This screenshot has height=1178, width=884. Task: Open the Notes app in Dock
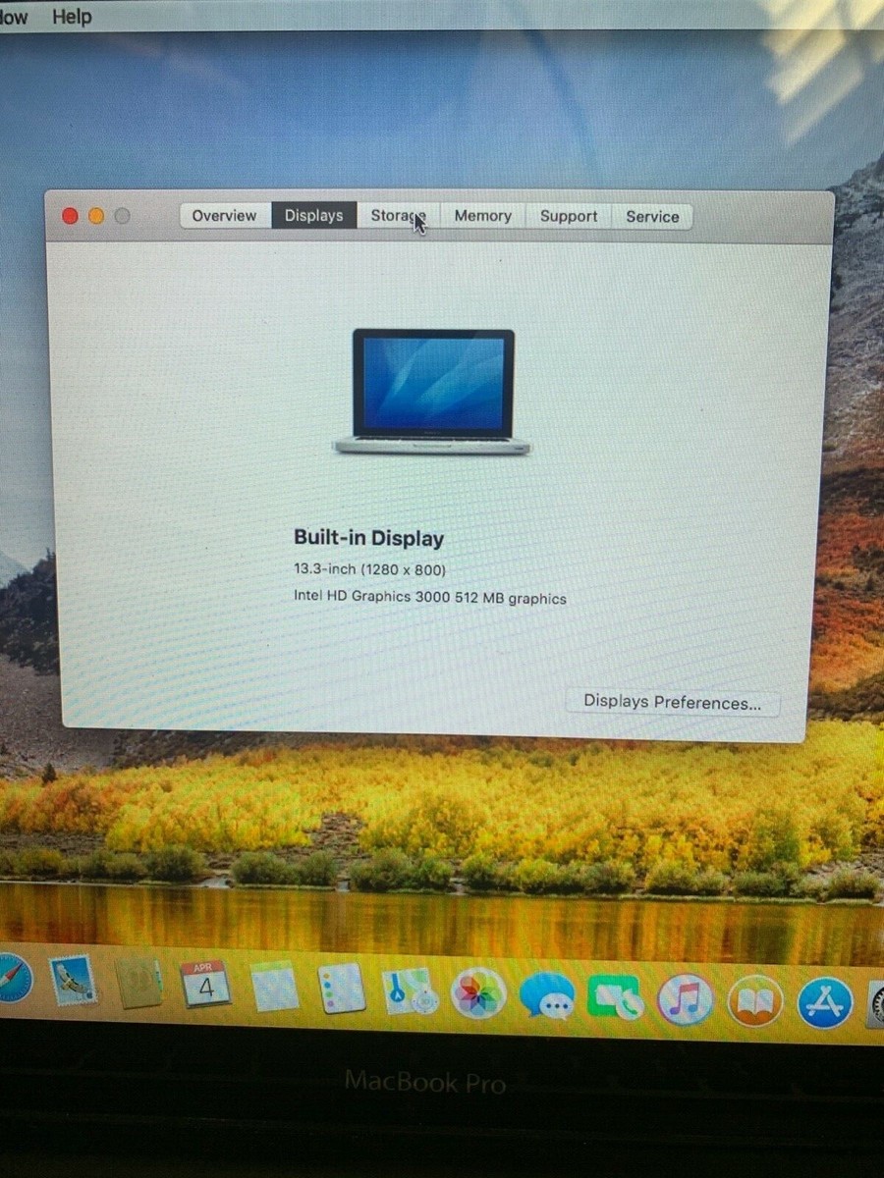(274, 986)
